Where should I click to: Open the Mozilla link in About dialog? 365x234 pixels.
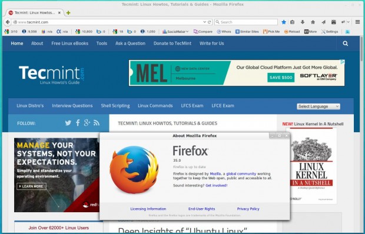click(x=215, y=174)
